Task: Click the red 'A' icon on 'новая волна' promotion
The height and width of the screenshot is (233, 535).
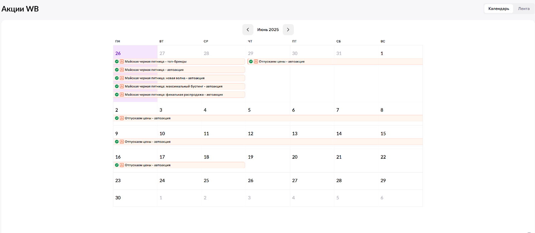Action: pyautogui.click(x=122, y=78)
